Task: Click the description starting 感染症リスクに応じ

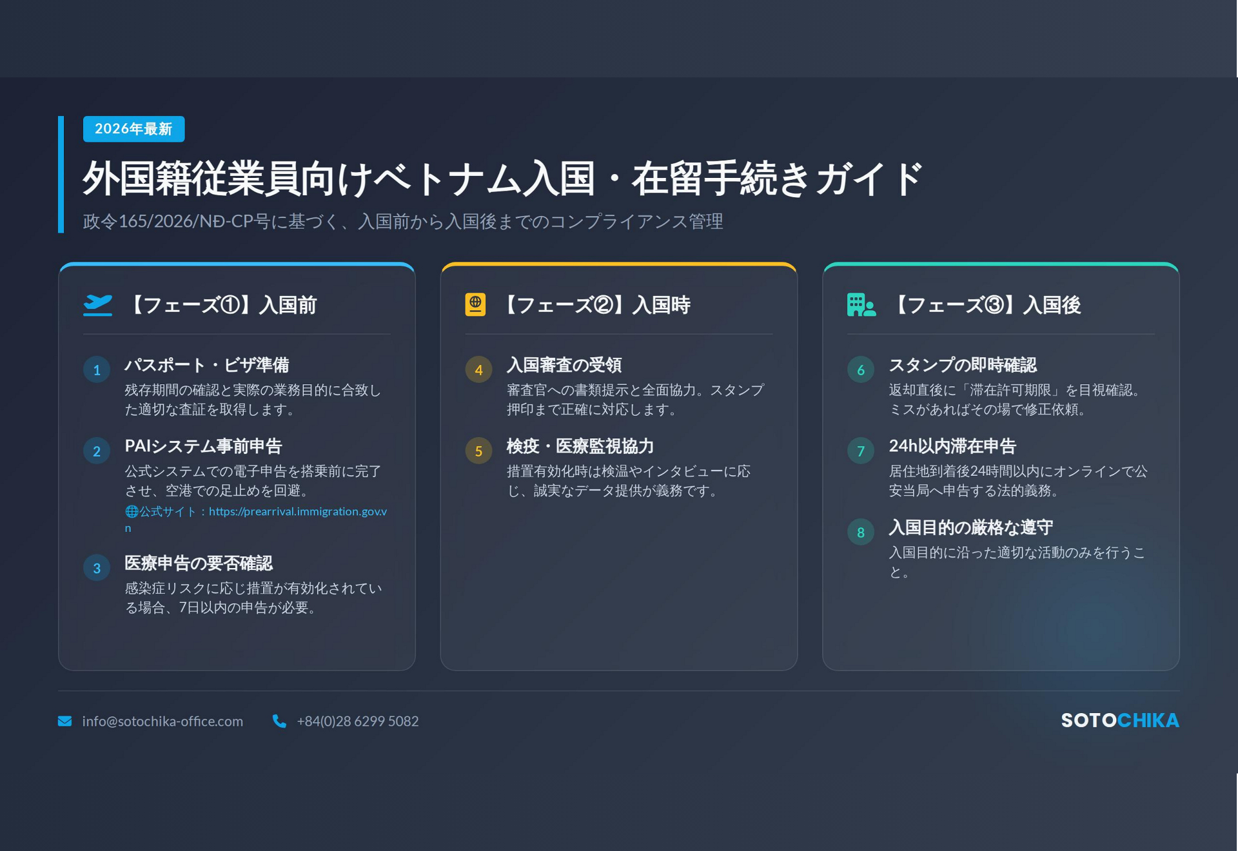Action: pyautogui.click(x=253, y=598)
